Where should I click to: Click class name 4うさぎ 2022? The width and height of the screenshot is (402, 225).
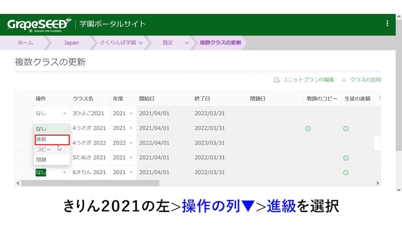click(89, 143)
